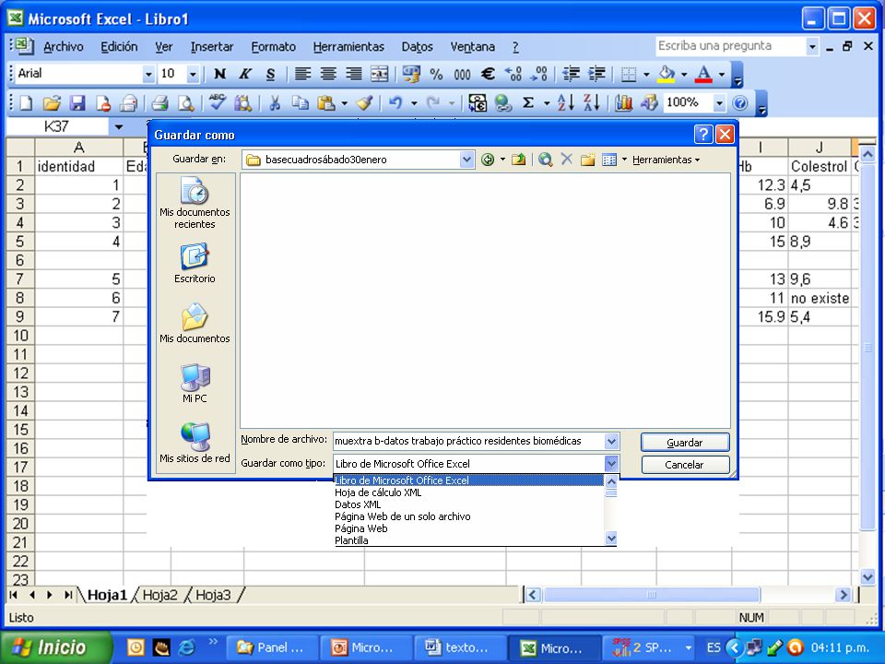Open the font name dropdown
The width and height of the screenshot is (885, 664).
coord(148,74)
